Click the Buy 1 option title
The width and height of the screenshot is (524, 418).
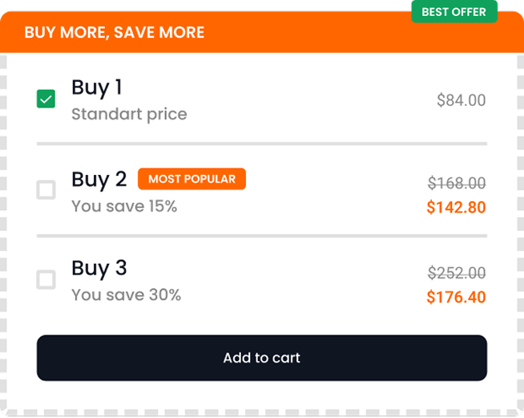point(97,87)
